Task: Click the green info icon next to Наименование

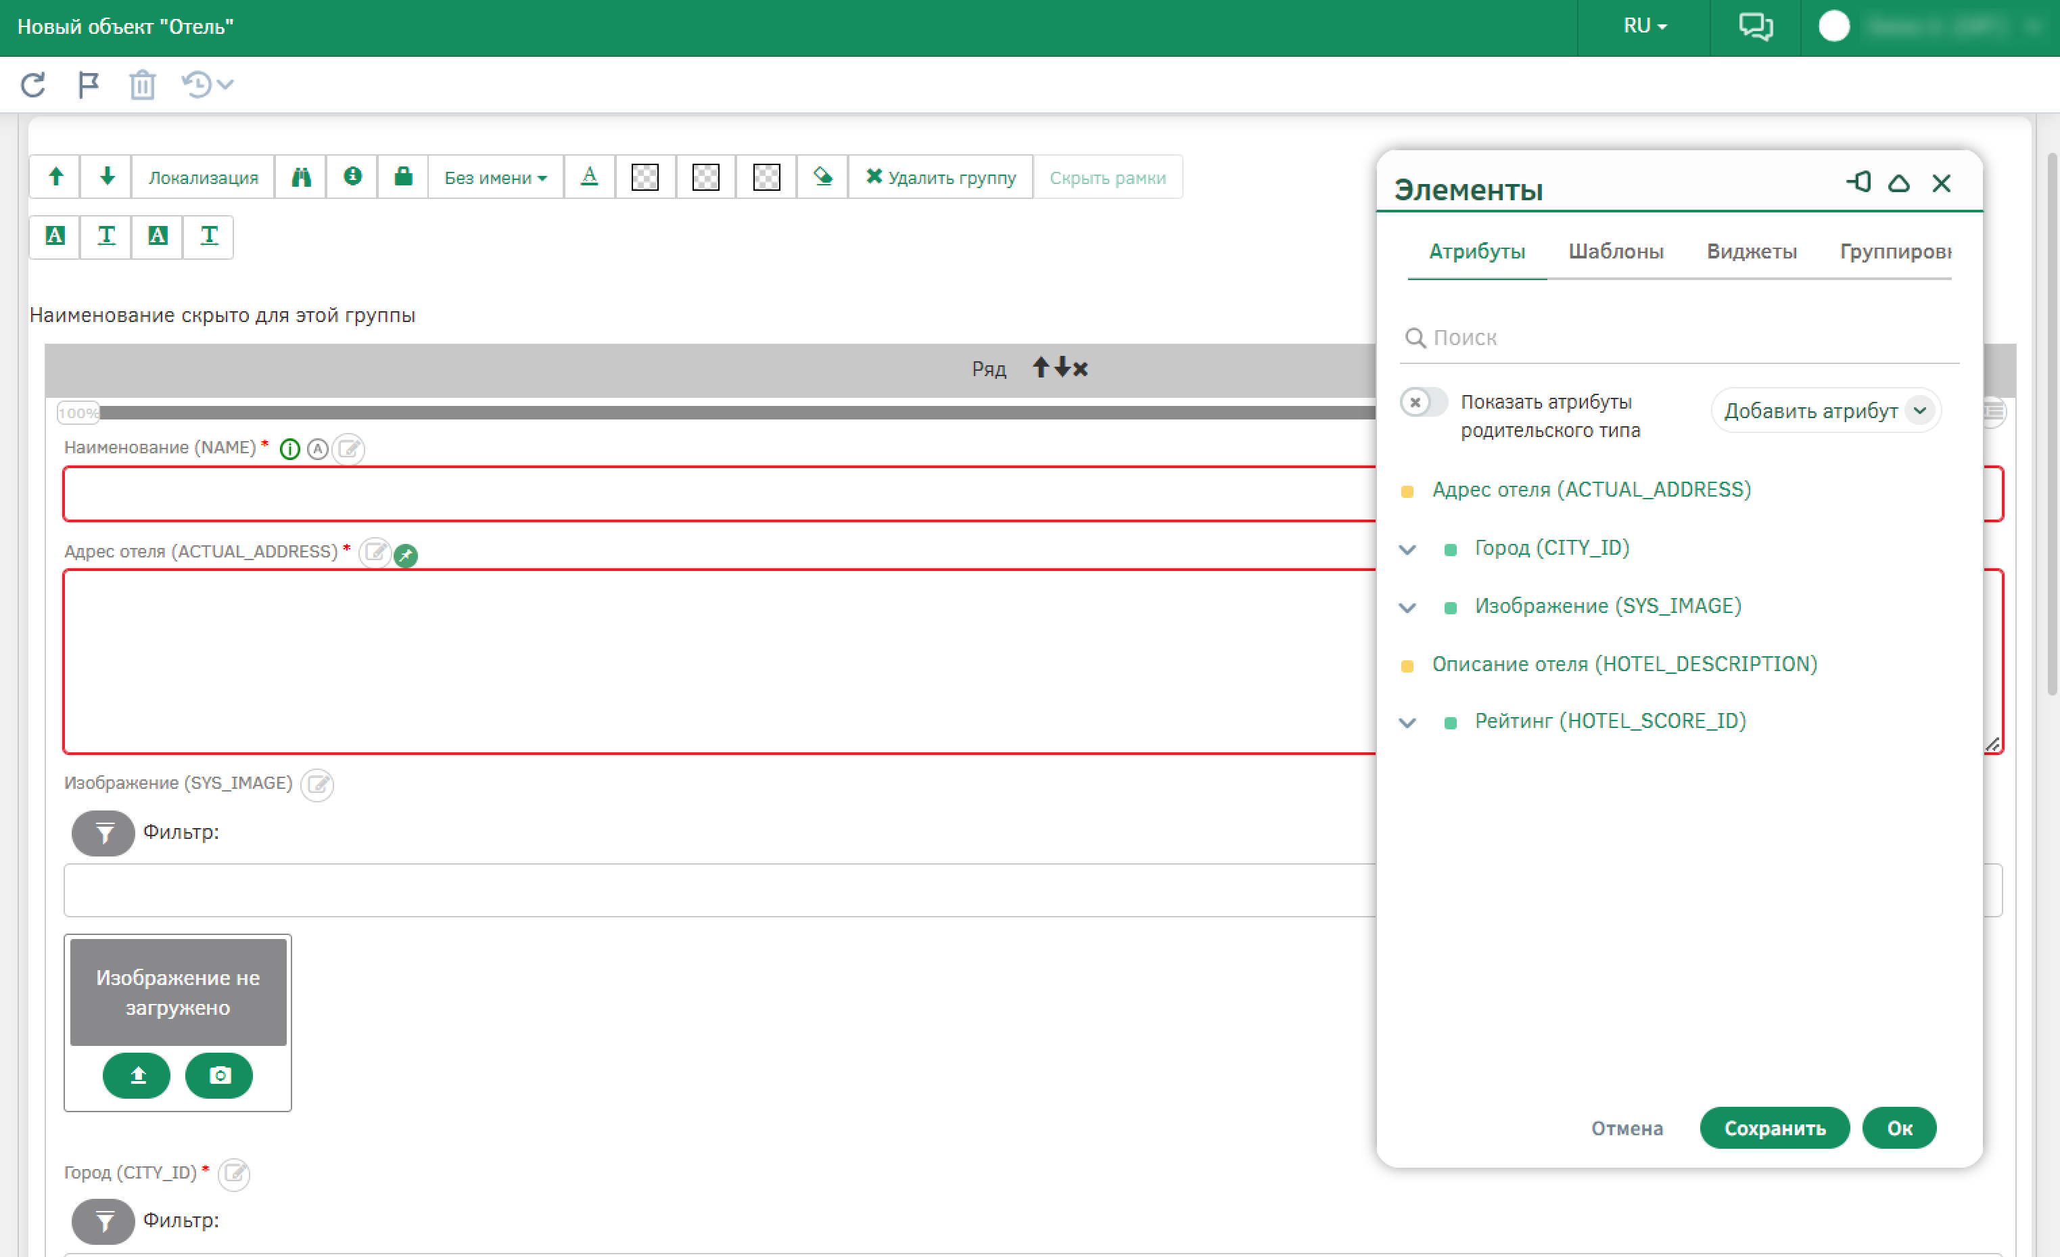Action: coord(289,449)
